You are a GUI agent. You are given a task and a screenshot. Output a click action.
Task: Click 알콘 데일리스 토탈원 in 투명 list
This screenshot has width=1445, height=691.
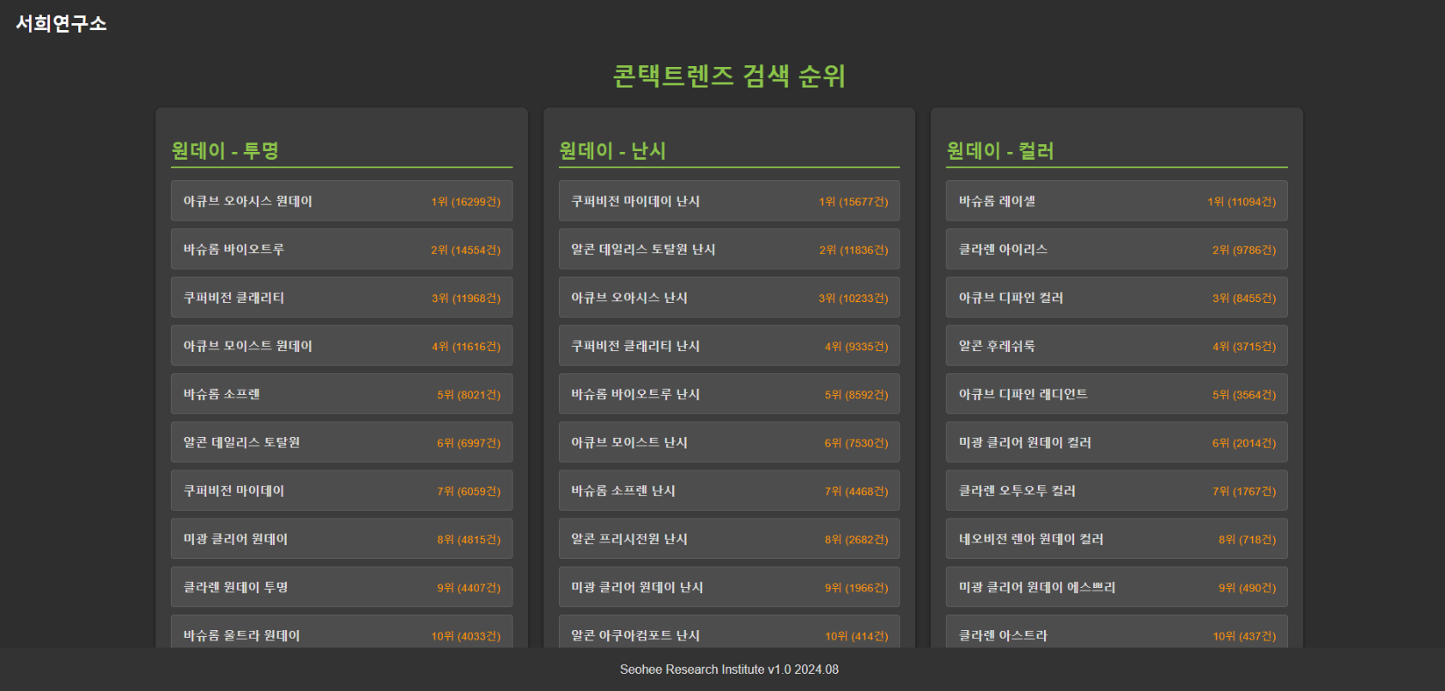coord(342,442)
